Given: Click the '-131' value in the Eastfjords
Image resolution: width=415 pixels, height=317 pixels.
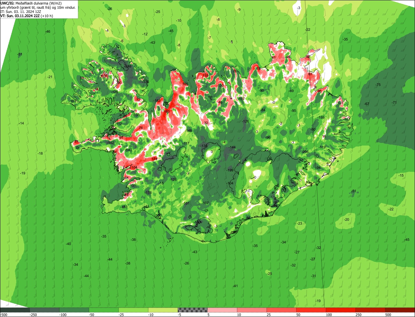Looking at the screenshot, I should pos(339,102).
